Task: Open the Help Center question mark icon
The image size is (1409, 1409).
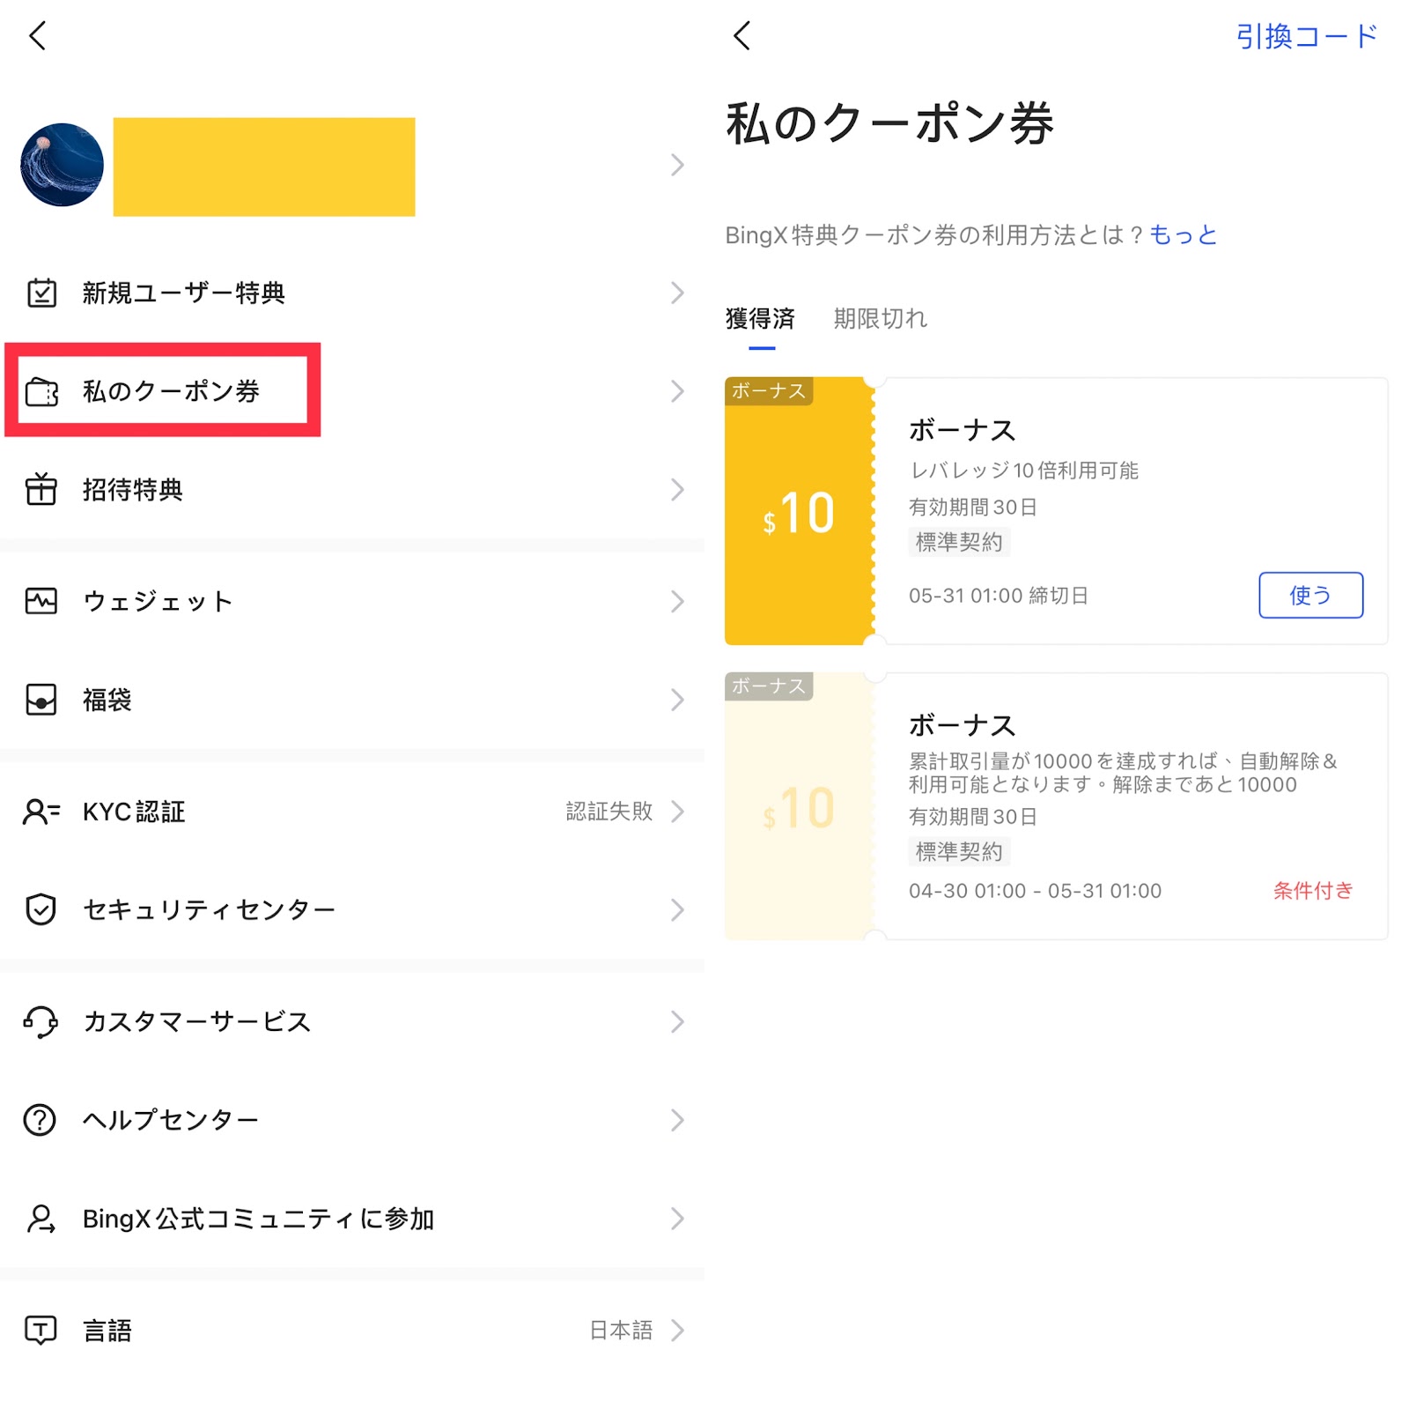Action: tap(41, 1120)
